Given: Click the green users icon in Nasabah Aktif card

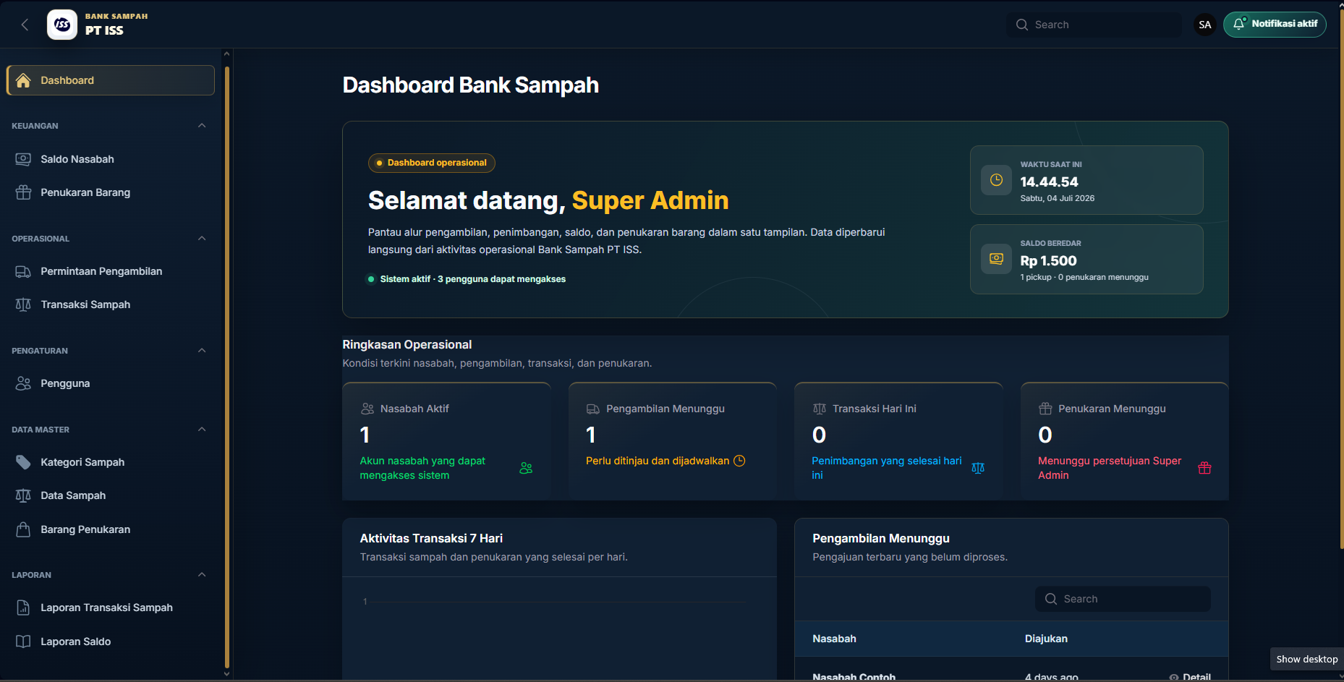Looking at the screenshot, I should [526, 468].
